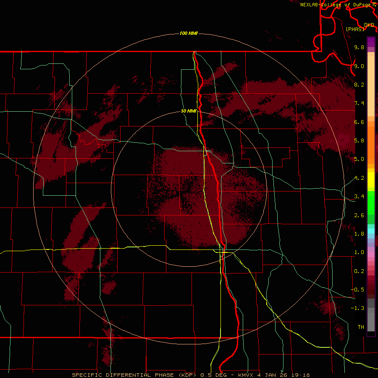Pick the cyan color bar segment
This screenshot has width=378, height=378.
[x=371, y=231]
